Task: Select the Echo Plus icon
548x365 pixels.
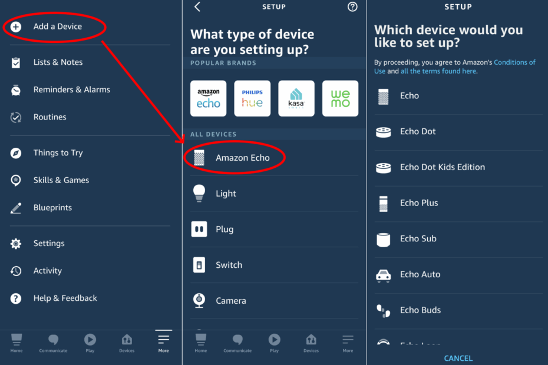Action: [x=384, y=204]
